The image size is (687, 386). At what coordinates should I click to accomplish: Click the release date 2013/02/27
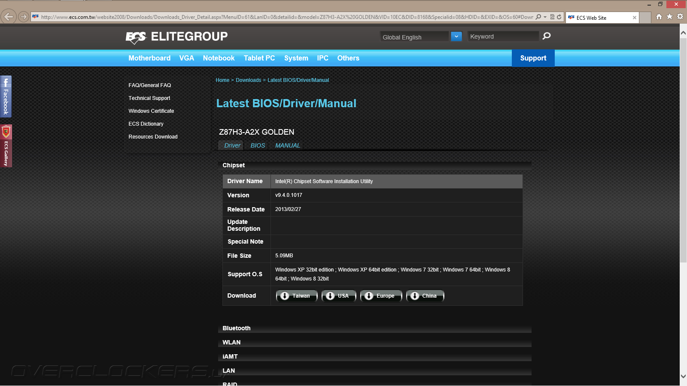tap(288, 209)
